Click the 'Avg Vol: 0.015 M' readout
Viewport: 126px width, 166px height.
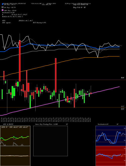point(80,5)
